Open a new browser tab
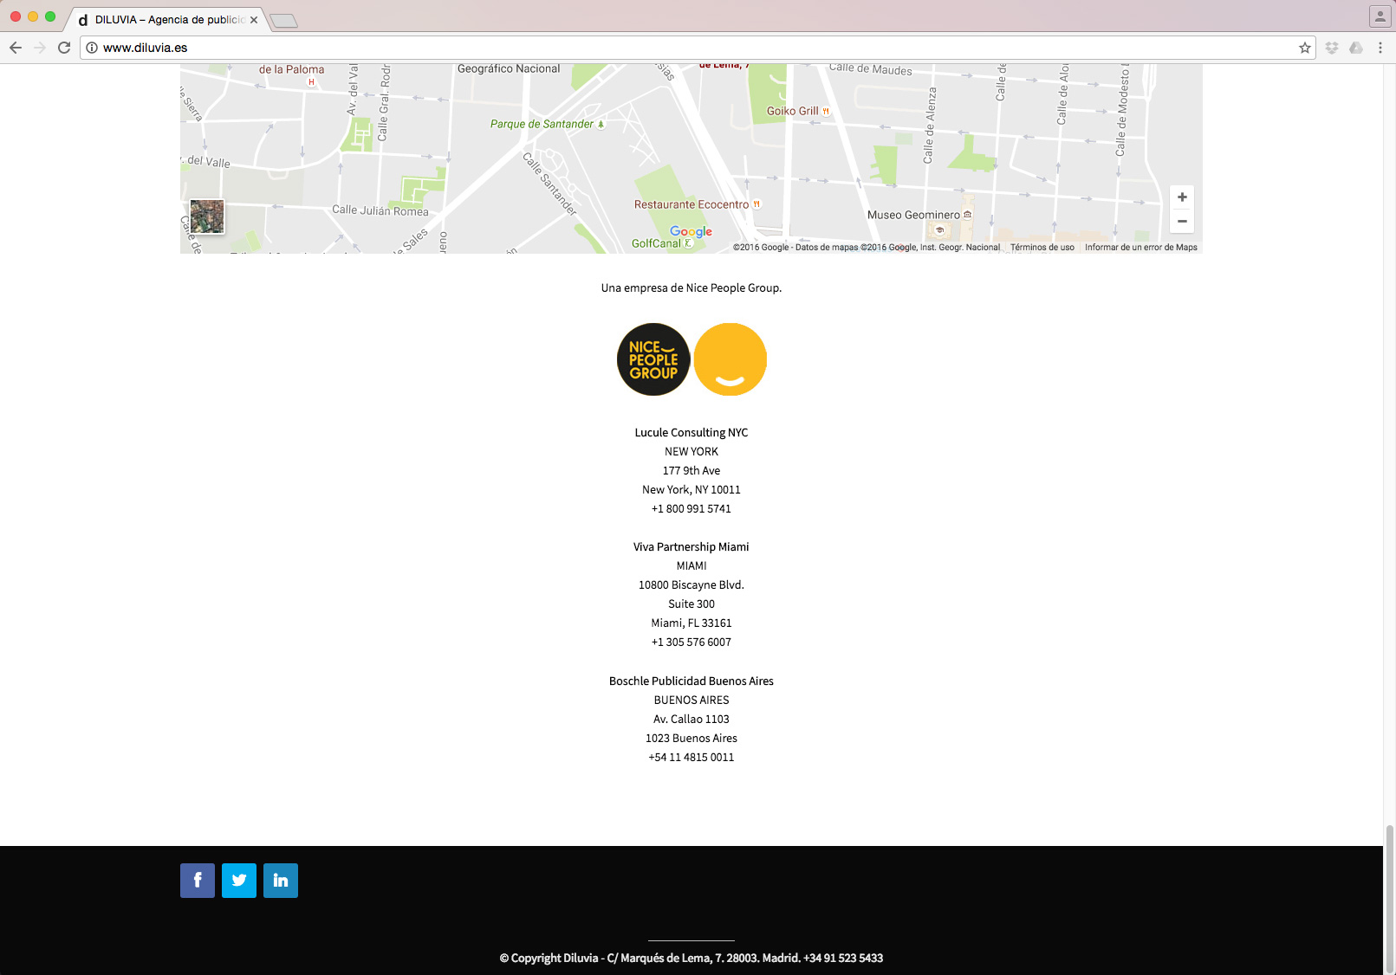1396x975 pixels. click(x=283, y=21)
